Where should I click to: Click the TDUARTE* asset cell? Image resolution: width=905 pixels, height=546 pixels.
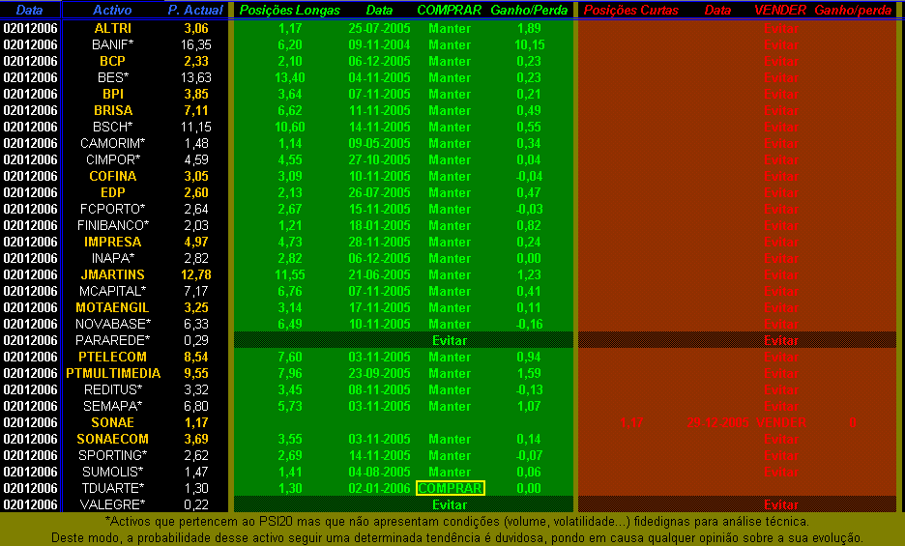coord(112,489)
